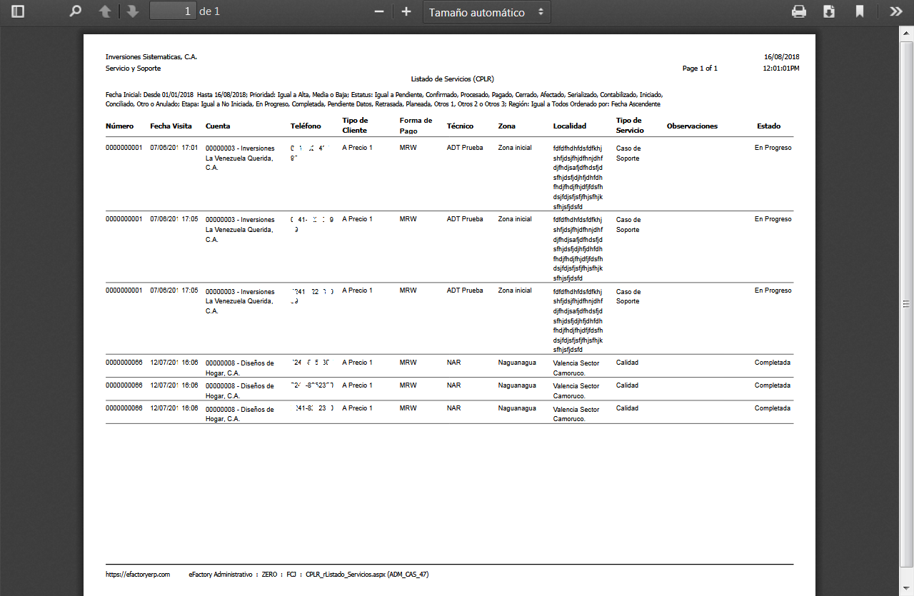Click the vertical scrollbar up arrow

coord(907,33)
